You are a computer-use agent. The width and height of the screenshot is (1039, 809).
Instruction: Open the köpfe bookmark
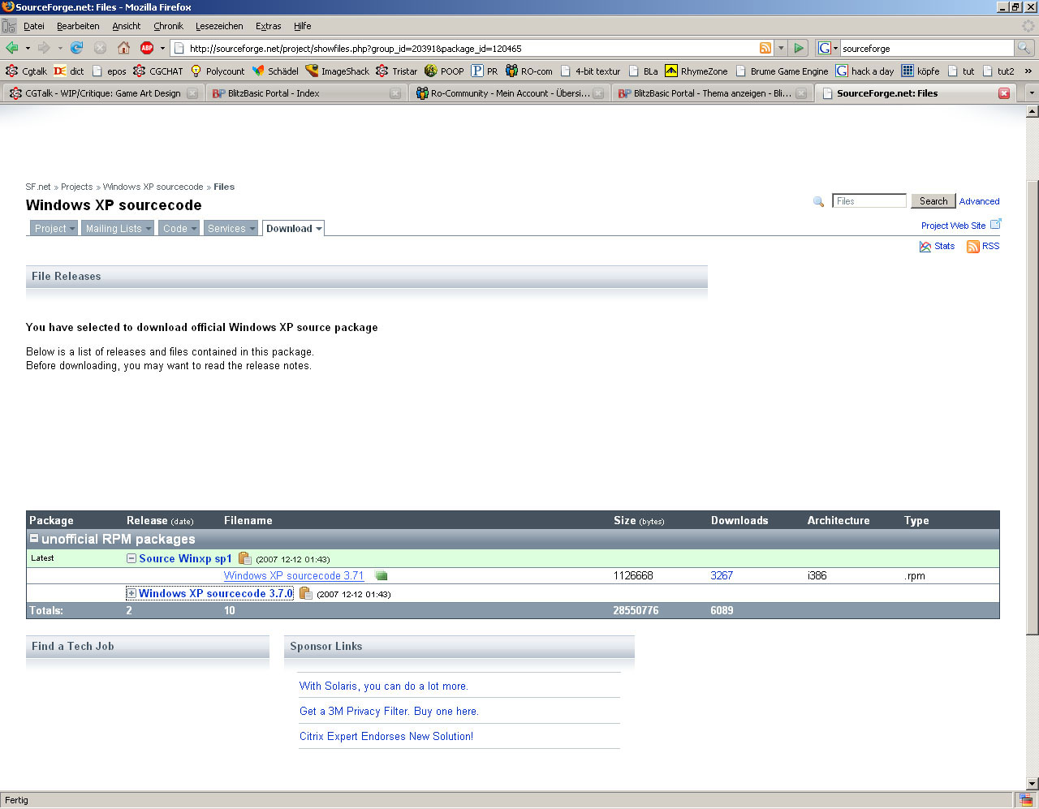[920, 71]
